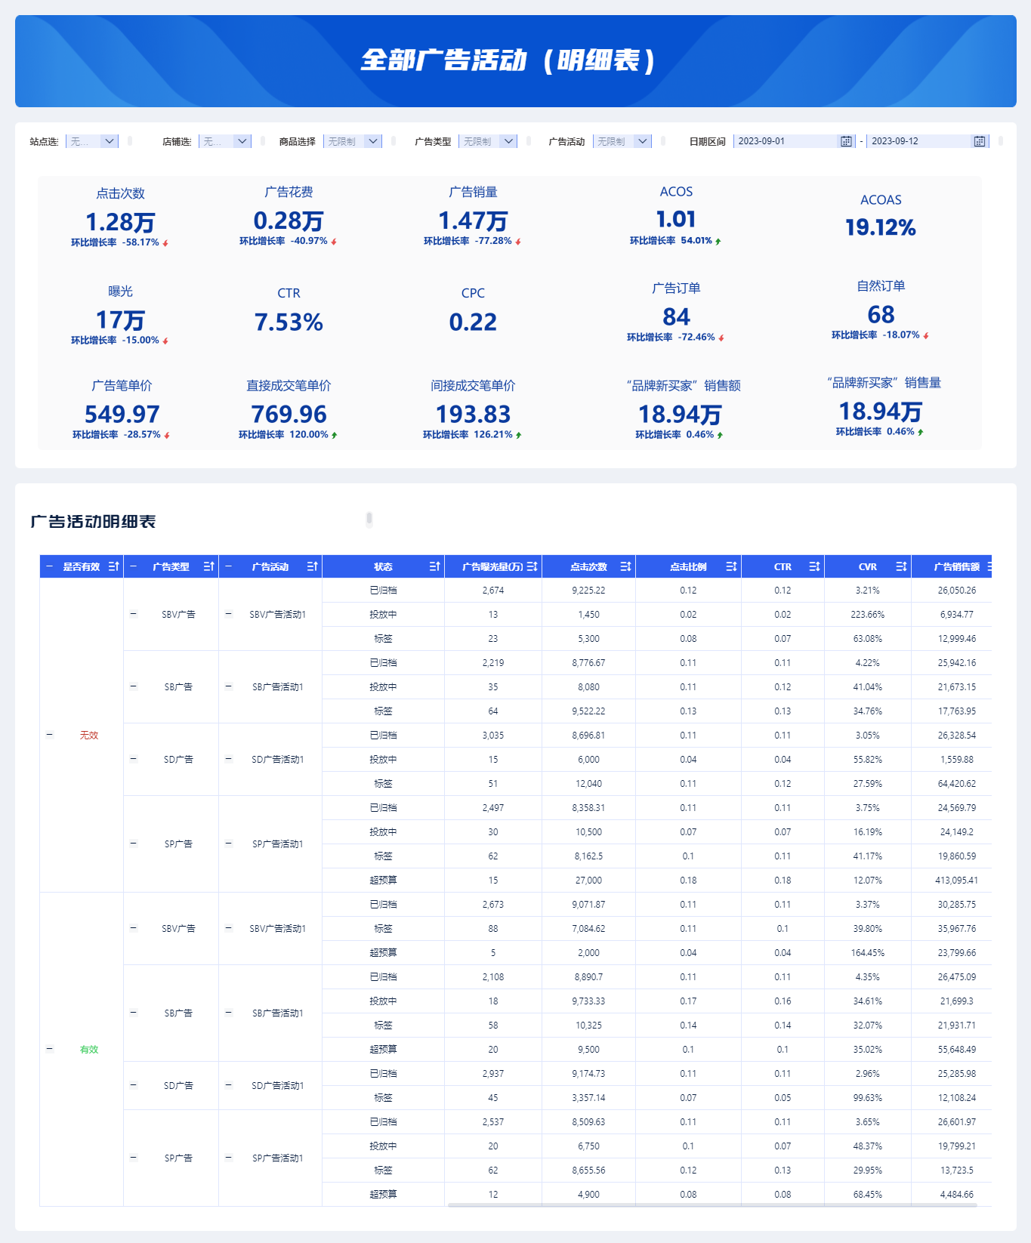Collapse the 是否有效 column header group
1031x1243 pixels.
pos(50,566)
